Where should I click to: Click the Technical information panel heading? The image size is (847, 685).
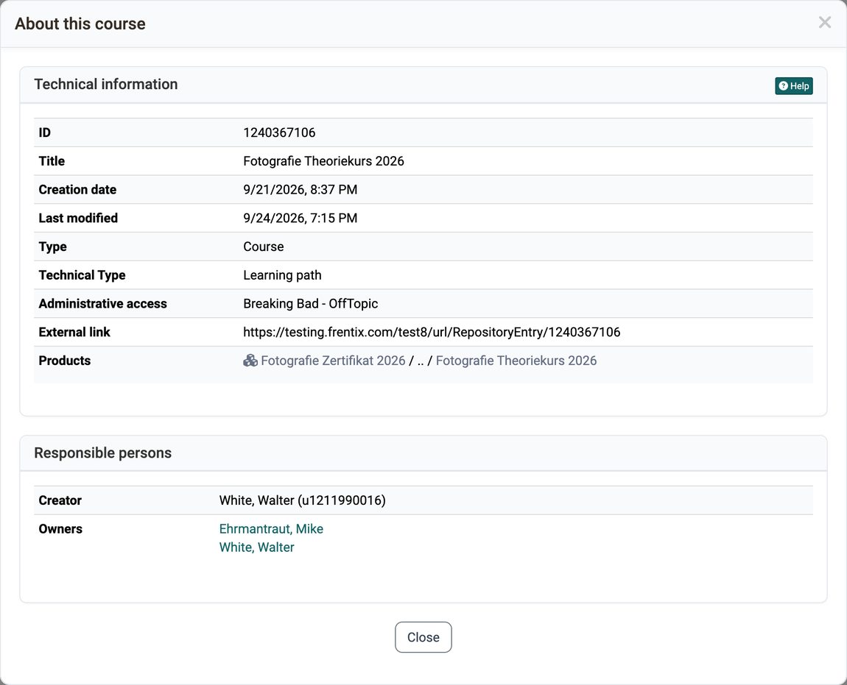point(106,84)
